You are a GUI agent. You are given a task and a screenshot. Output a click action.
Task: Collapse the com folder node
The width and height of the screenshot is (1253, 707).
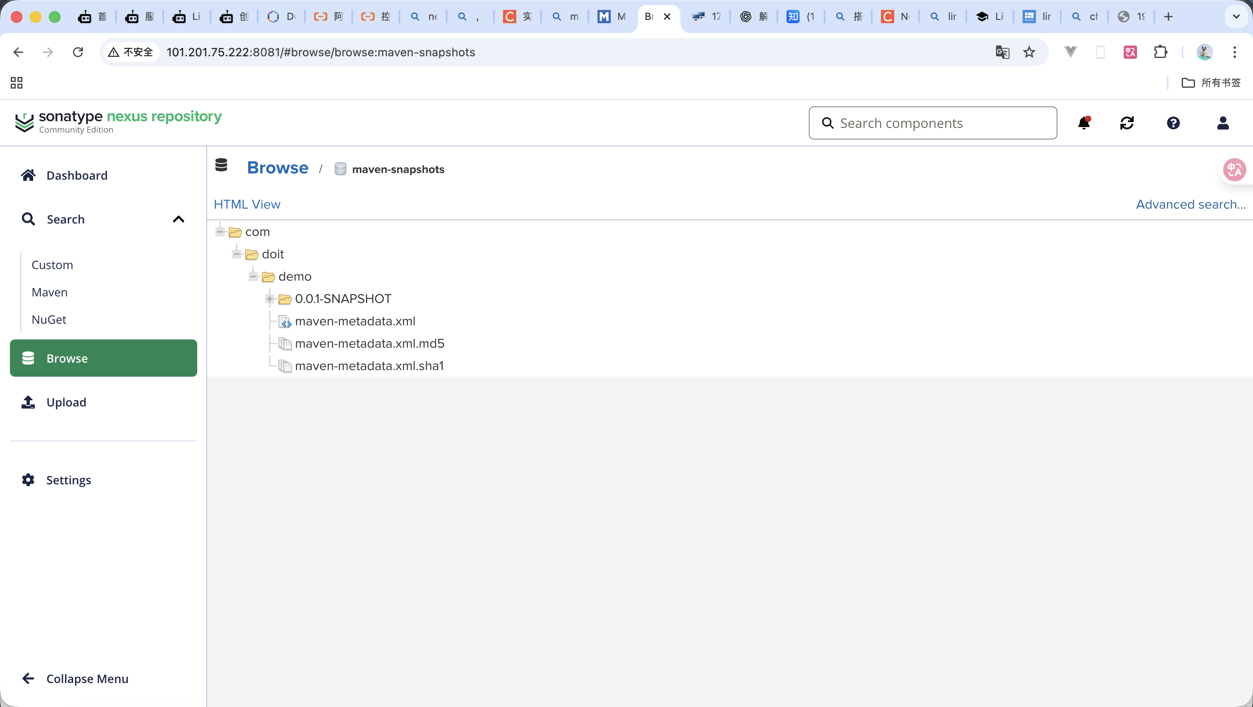click(220, 232)
